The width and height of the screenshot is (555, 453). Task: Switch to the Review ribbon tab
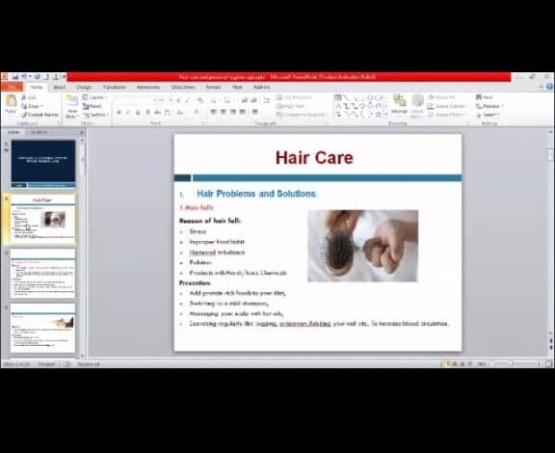213,87
